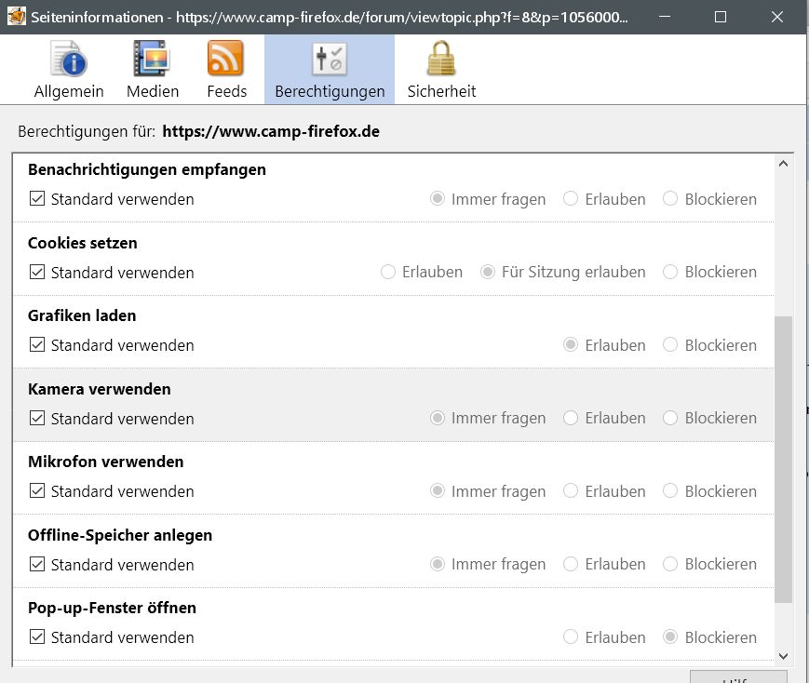Switch to the Sicherheit tab label
The width and height of the screenshot is (809, 683).
coord(441,91)
